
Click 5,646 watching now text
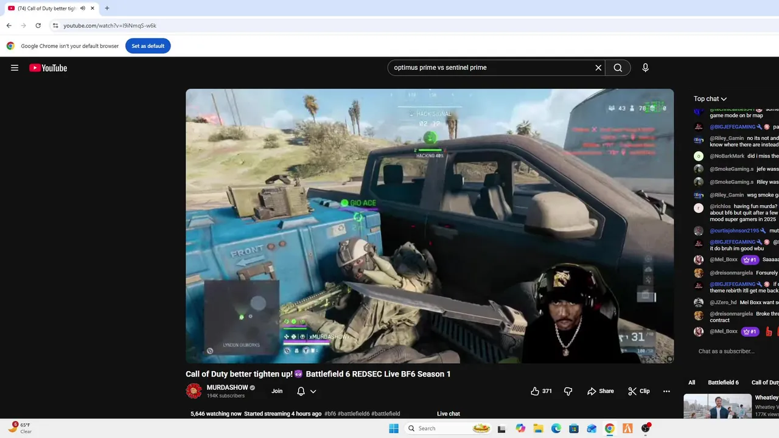(x=216, y=414)
